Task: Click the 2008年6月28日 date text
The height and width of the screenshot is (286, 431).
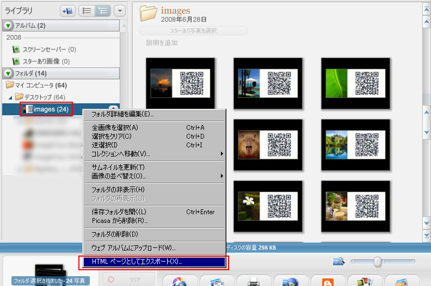Action: tap(183, 20)
